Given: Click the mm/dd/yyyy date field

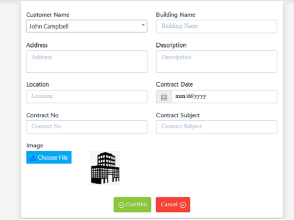Looking at the screenshot, I should 223,97.
